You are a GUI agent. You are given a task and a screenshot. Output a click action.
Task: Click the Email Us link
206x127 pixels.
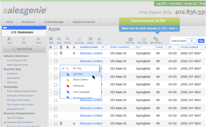tap(190, 4)
